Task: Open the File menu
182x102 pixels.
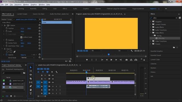Action: click(x=2, y=5)
